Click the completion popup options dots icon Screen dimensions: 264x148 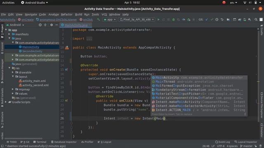[245, 114]
